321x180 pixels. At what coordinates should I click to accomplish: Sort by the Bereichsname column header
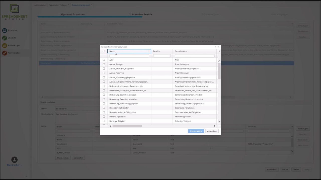195,51
